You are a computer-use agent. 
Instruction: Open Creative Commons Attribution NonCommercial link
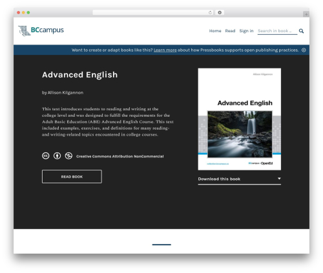[120, 156]
